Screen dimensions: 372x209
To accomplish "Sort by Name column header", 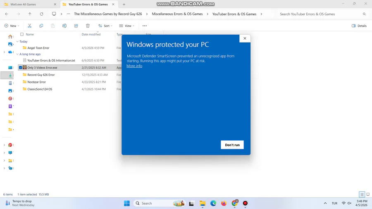I will click(x=30, y=34).
